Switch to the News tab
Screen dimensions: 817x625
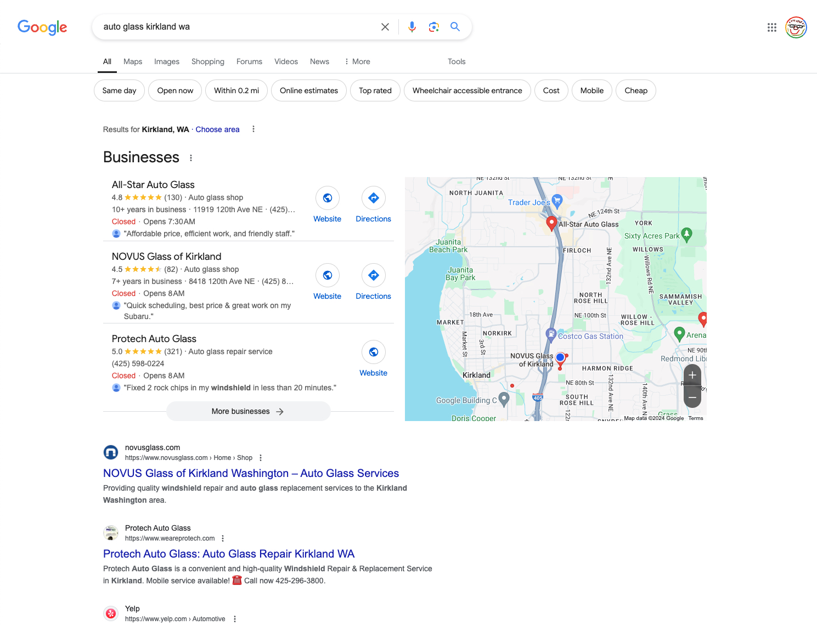(319, 61)
